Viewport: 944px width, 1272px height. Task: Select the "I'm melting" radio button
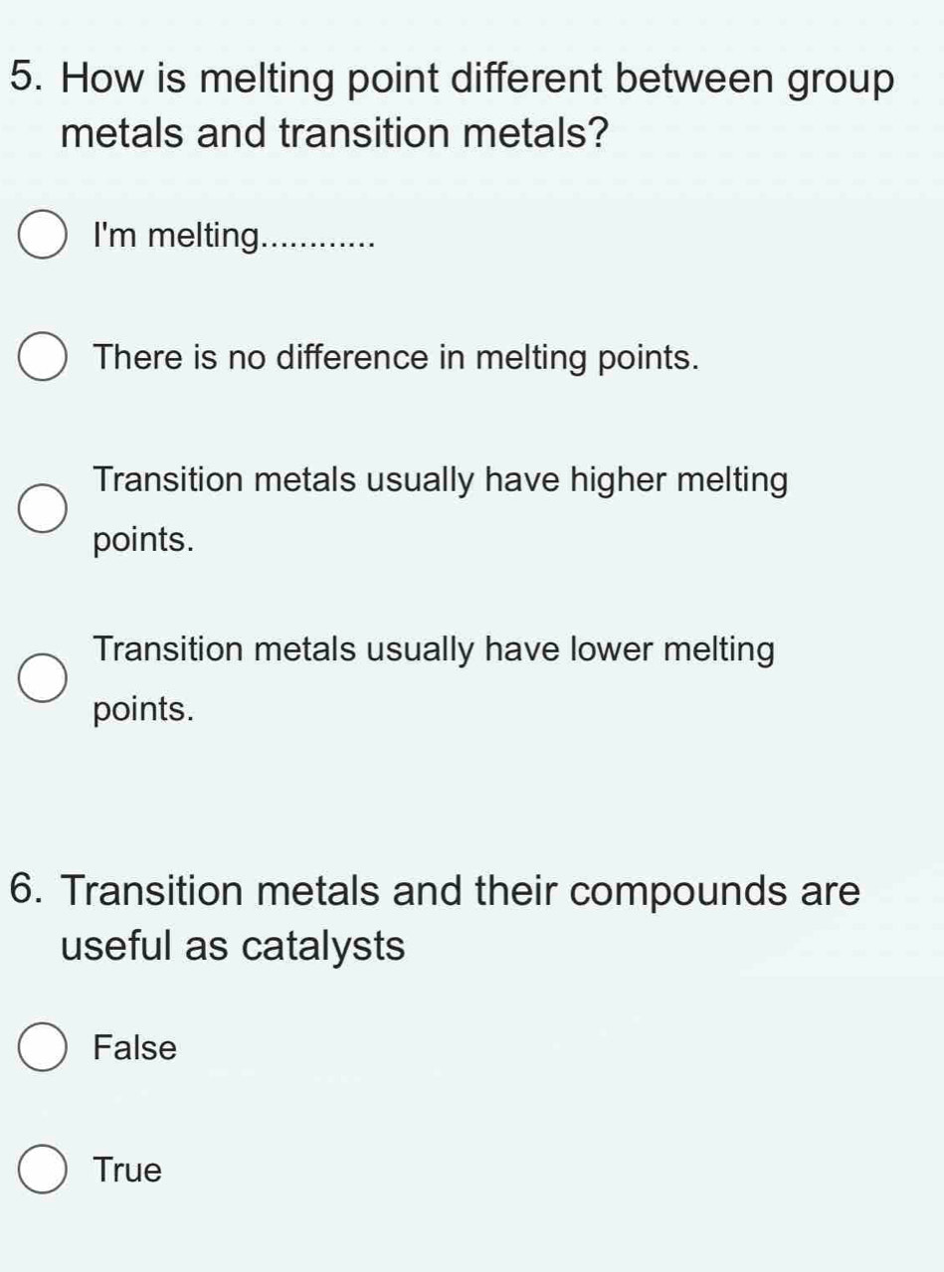tap(41, 239)
